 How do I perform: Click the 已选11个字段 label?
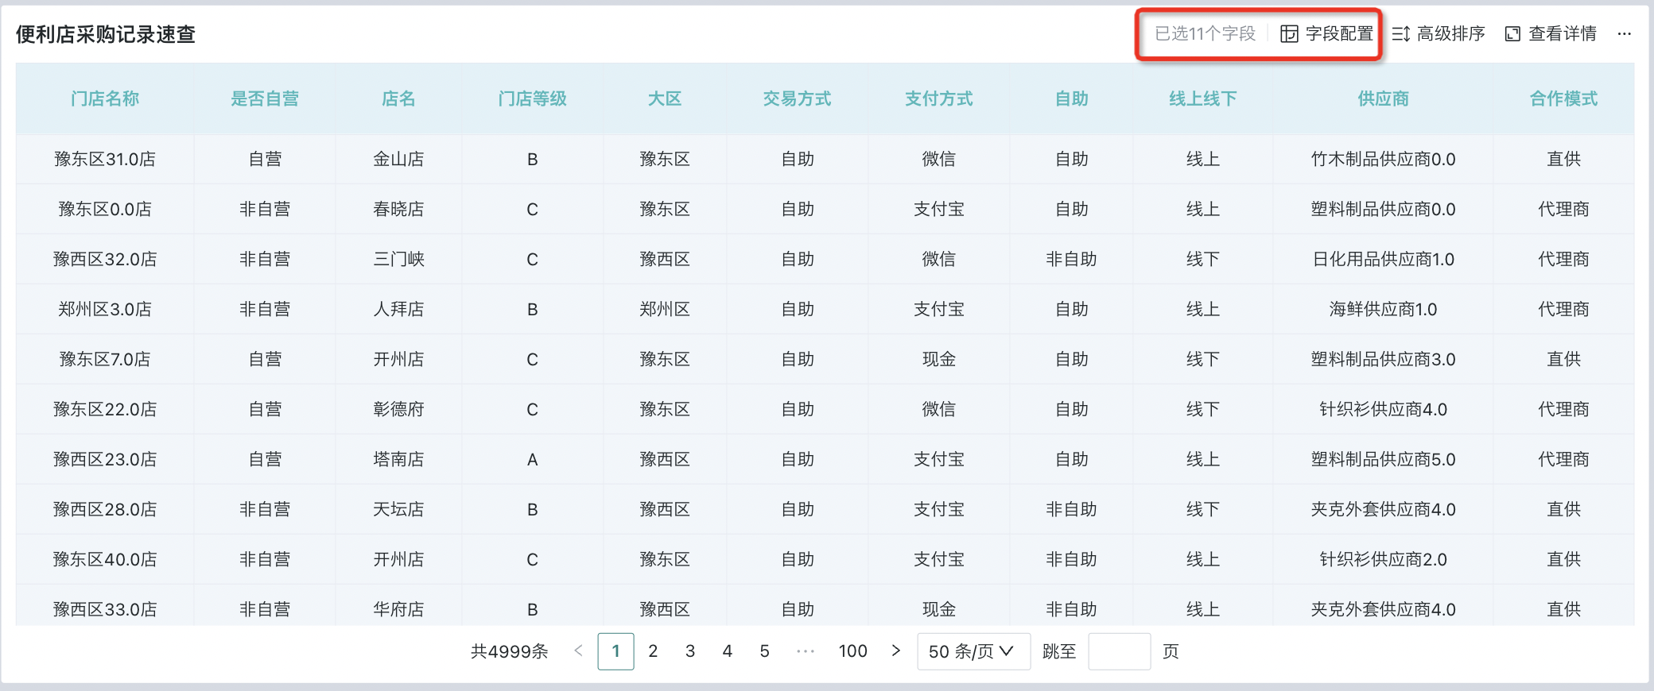[x=1205, y=33]
